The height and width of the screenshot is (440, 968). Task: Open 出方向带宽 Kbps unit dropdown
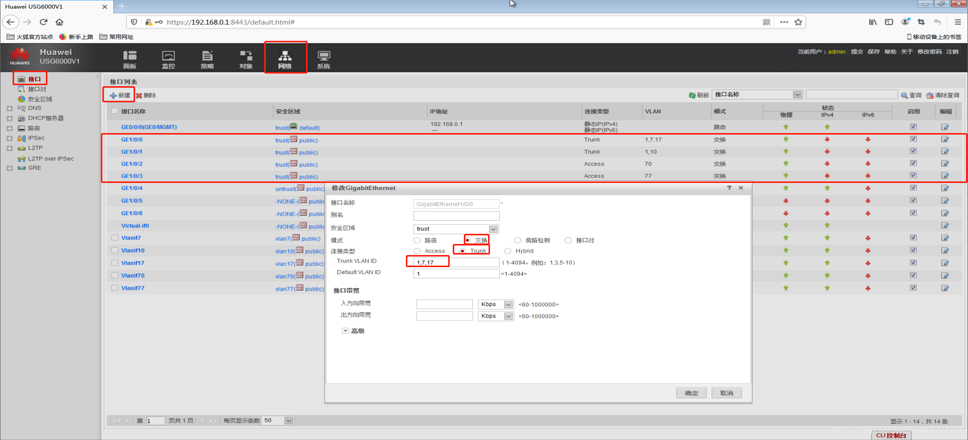pyautogui.click(x=508, y=316)
